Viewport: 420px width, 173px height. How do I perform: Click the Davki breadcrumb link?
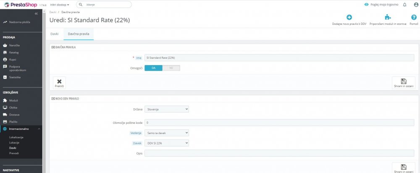click(53, 12)
